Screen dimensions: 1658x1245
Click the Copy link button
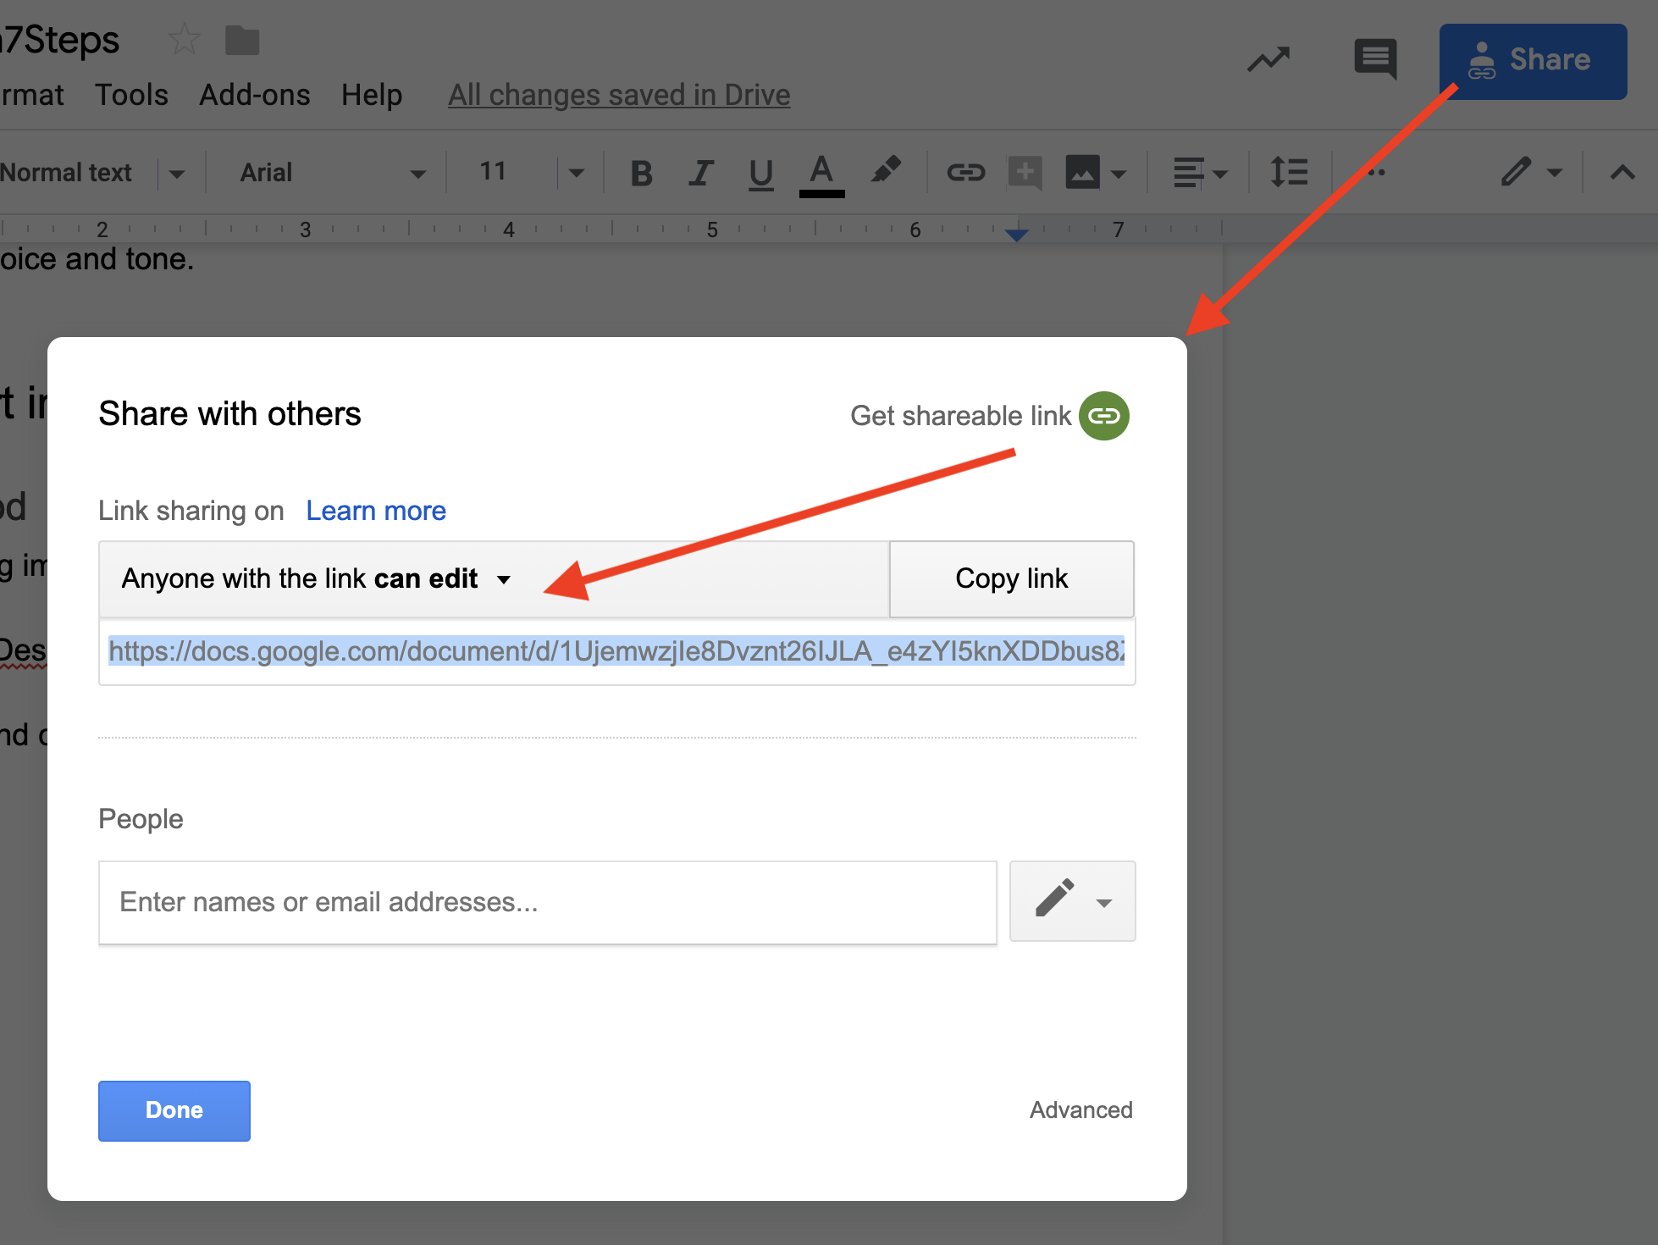(x=1012, y=579)
